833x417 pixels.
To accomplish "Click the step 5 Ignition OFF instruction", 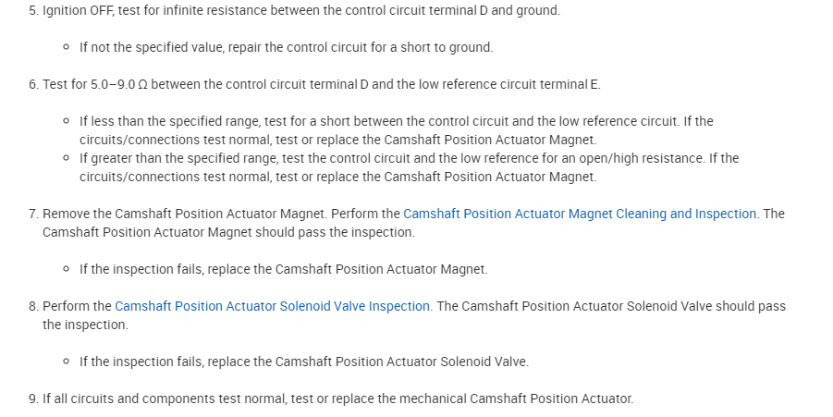I will pyautogui.click(x=300, y=10).
